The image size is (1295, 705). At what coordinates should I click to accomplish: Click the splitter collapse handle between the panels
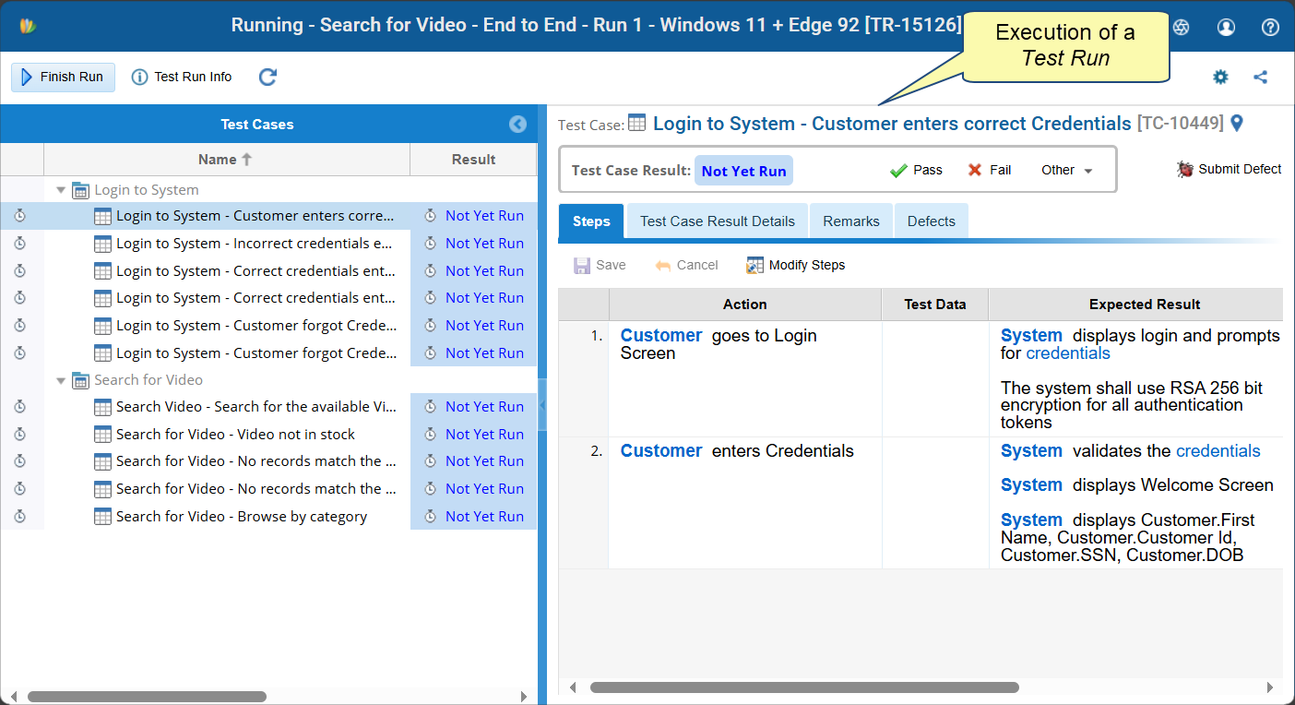[x=542, y=405]
